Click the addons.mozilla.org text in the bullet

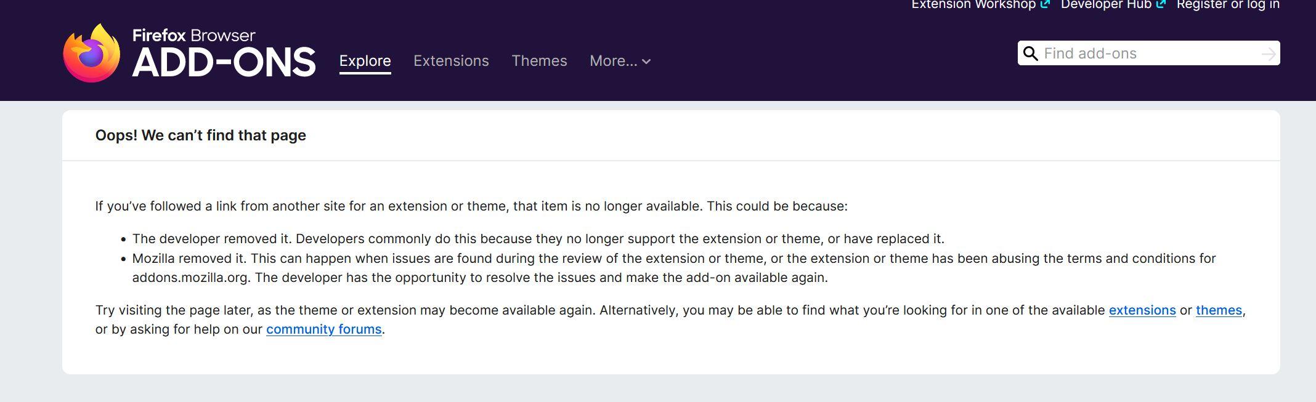click(190, 278)
